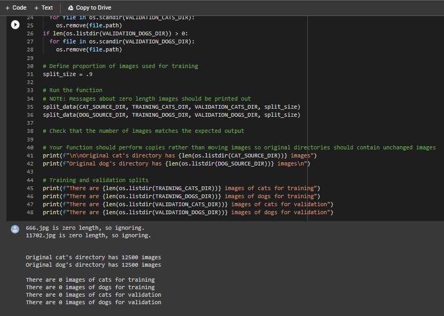Click print line with TRAINING_DOGS_DIR
This screenshot has height=316, width=444.
181,197
